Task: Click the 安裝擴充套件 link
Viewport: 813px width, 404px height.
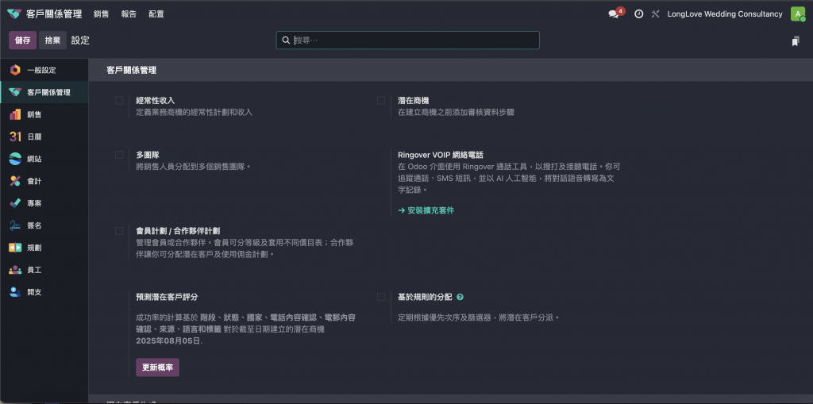Action: point(426,210)
